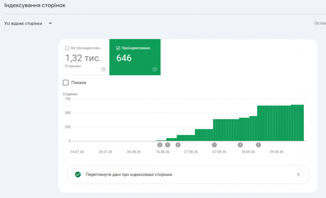Screen dimensions: 326x198
Task: Open 'Переглянути дані про індексовані сторінки' link
Action: [188, 175]
